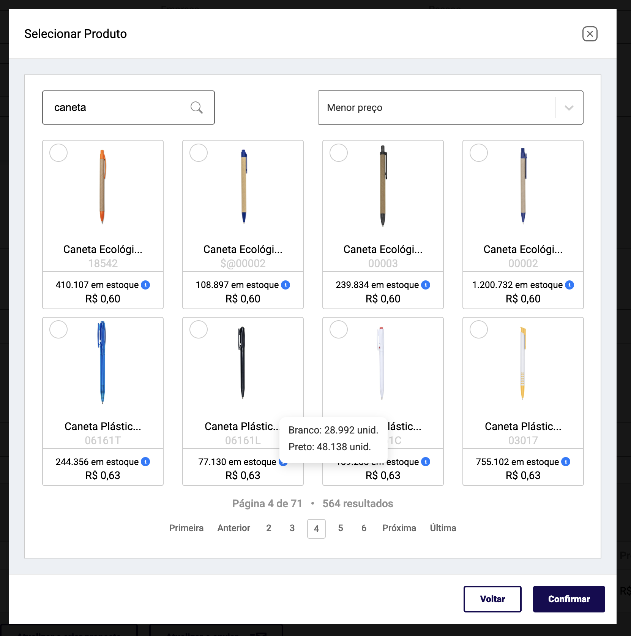
Task: Go to page 3
Action: point(292,528)
